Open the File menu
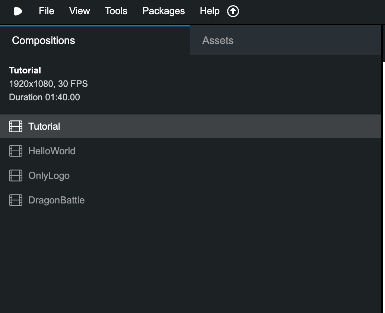Image resolution: width=385 pixels, height=313 pixels. 47,11
